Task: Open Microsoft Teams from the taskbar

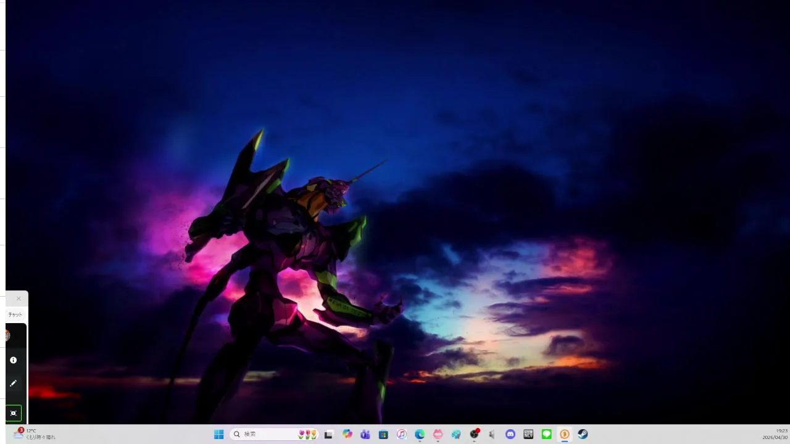Action: point(365,434)
